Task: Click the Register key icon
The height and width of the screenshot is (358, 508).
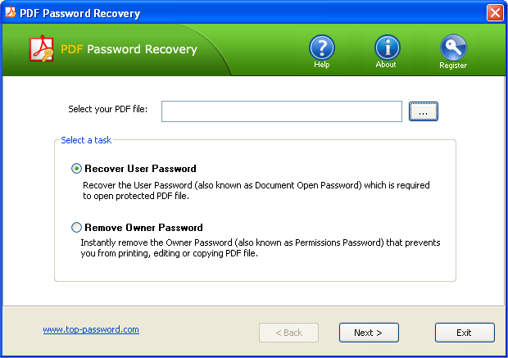Action: (x=452, y=48)
